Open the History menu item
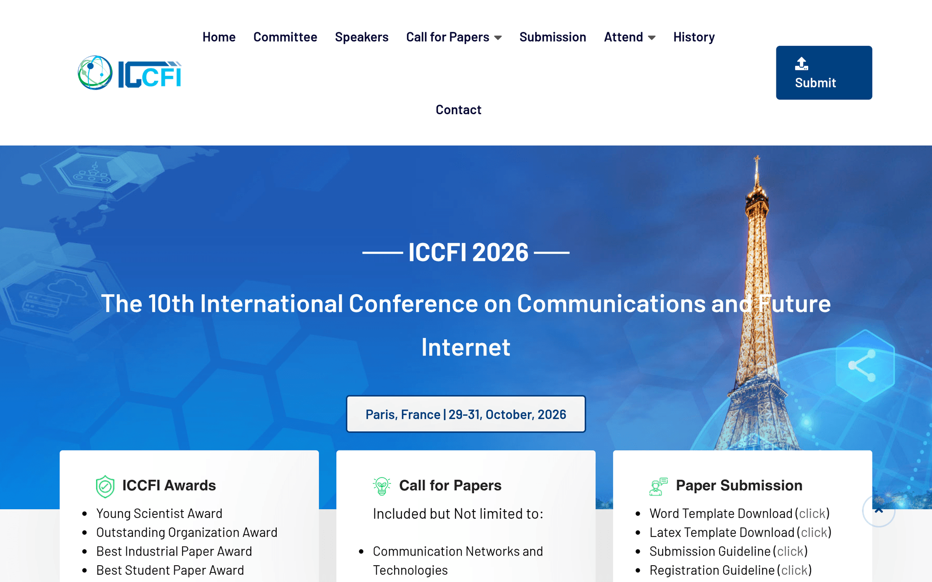This screenshot has width=932, height=582. [x=694, y=37]
